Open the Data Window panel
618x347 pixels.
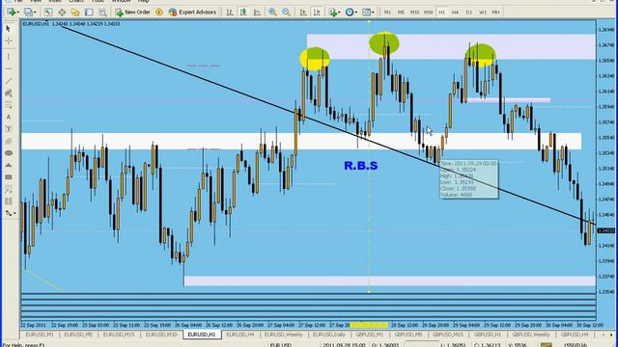pyautogui.click(x=62, y=13)
